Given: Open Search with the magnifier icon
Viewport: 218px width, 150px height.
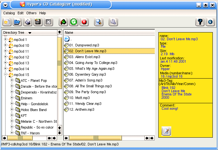Looking at the screenshot, I should tap(99, 22).
